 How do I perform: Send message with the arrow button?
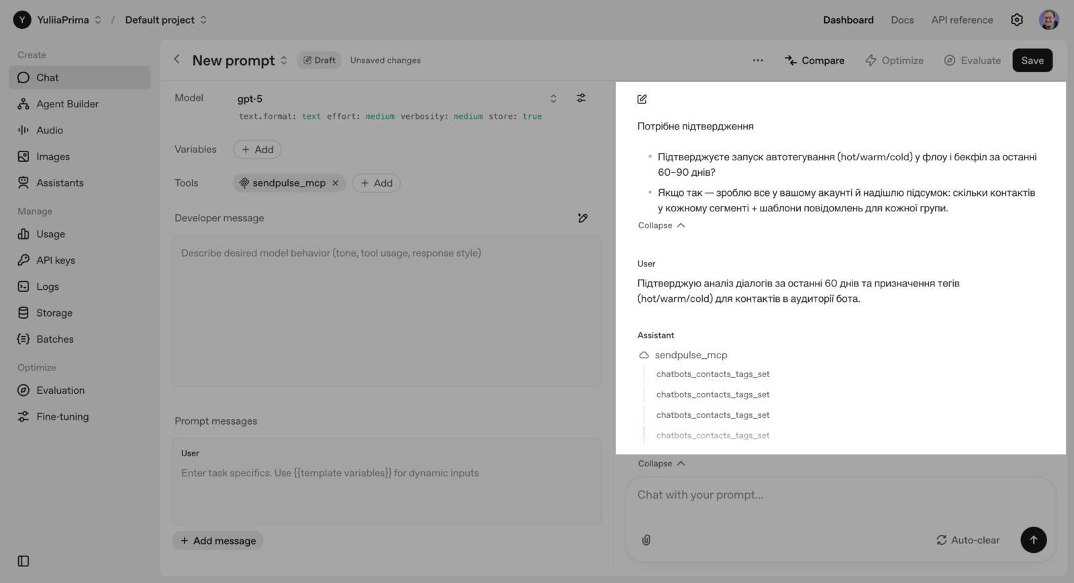pyautogui.click(x=1033, y=540)
